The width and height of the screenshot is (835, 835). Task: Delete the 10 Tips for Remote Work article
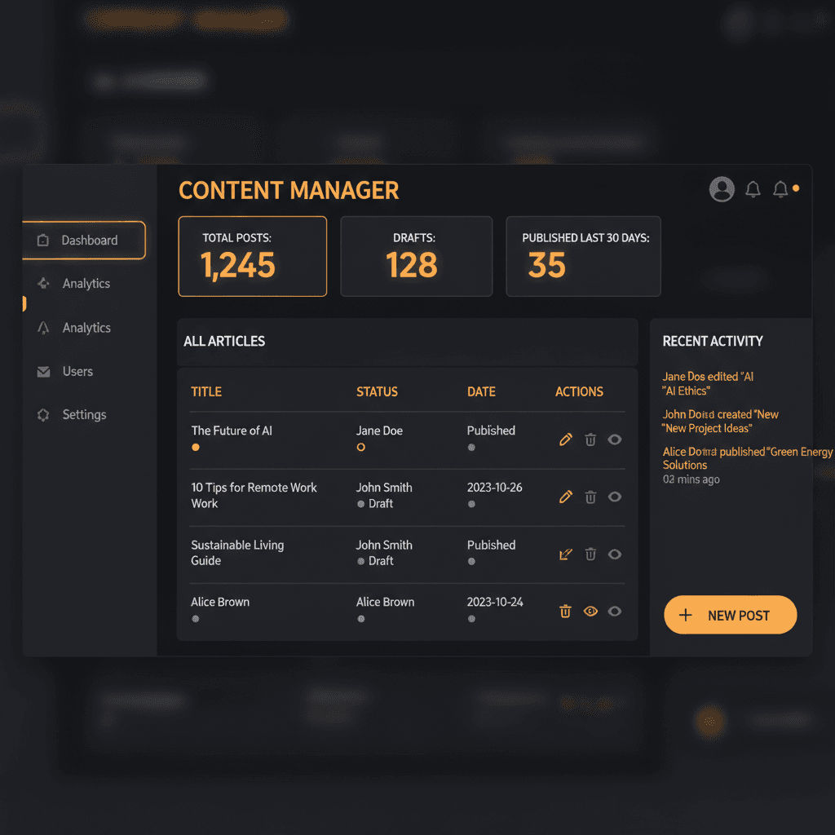(590, 497)
